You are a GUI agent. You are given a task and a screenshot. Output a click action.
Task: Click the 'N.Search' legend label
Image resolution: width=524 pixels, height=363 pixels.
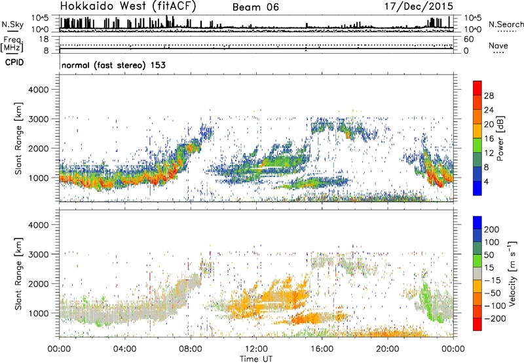[506, 24]
